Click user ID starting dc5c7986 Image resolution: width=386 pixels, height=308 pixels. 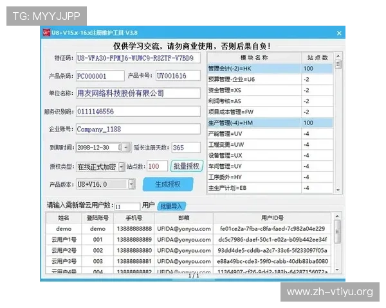pyautogui.click(x=272, y=239)
